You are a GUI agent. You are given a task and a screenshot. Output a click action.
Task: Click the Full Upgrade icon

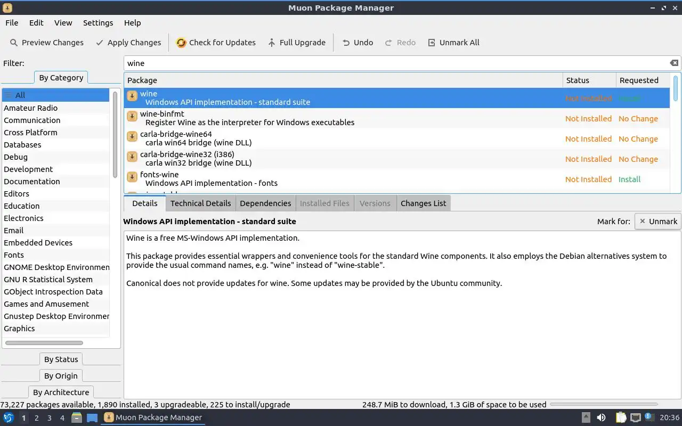tap(272, 43)
